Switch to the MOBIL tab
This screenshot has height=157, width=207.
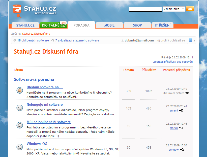(x=109, y=25)
